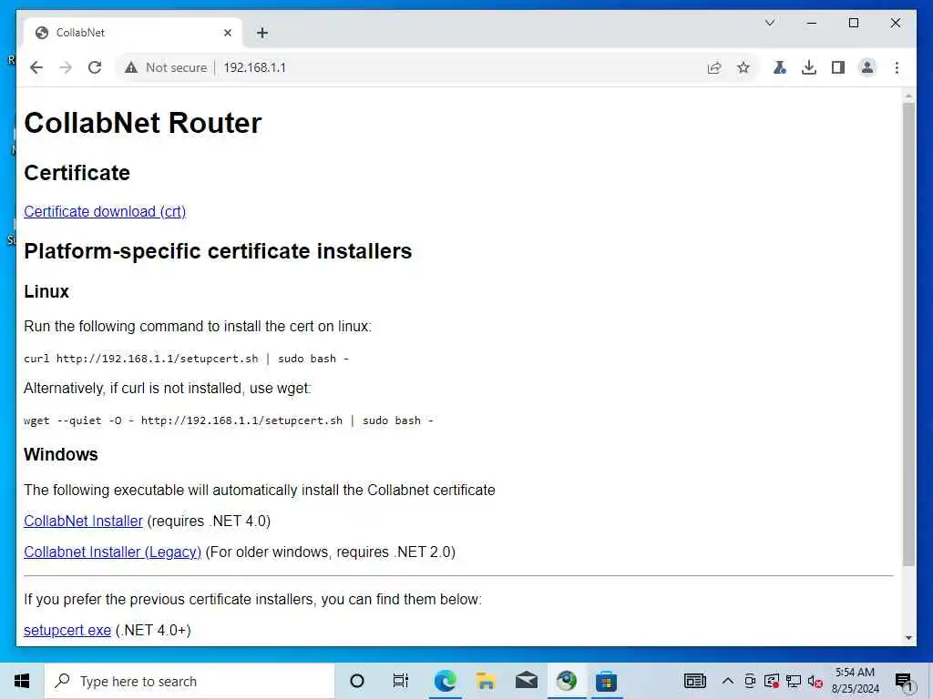Image resolution: width=933 pixels, height=699 pixels.
Task: Select the CollabNet tab
Action: point(133,33)
